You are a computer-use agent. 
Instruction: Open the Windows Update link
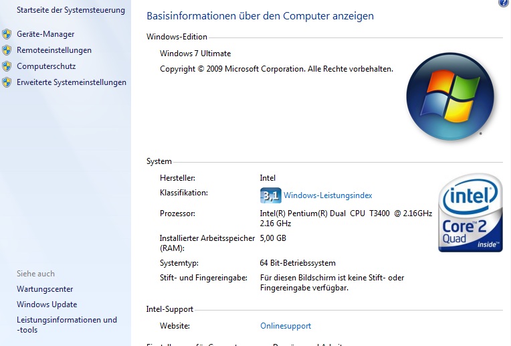47,305
